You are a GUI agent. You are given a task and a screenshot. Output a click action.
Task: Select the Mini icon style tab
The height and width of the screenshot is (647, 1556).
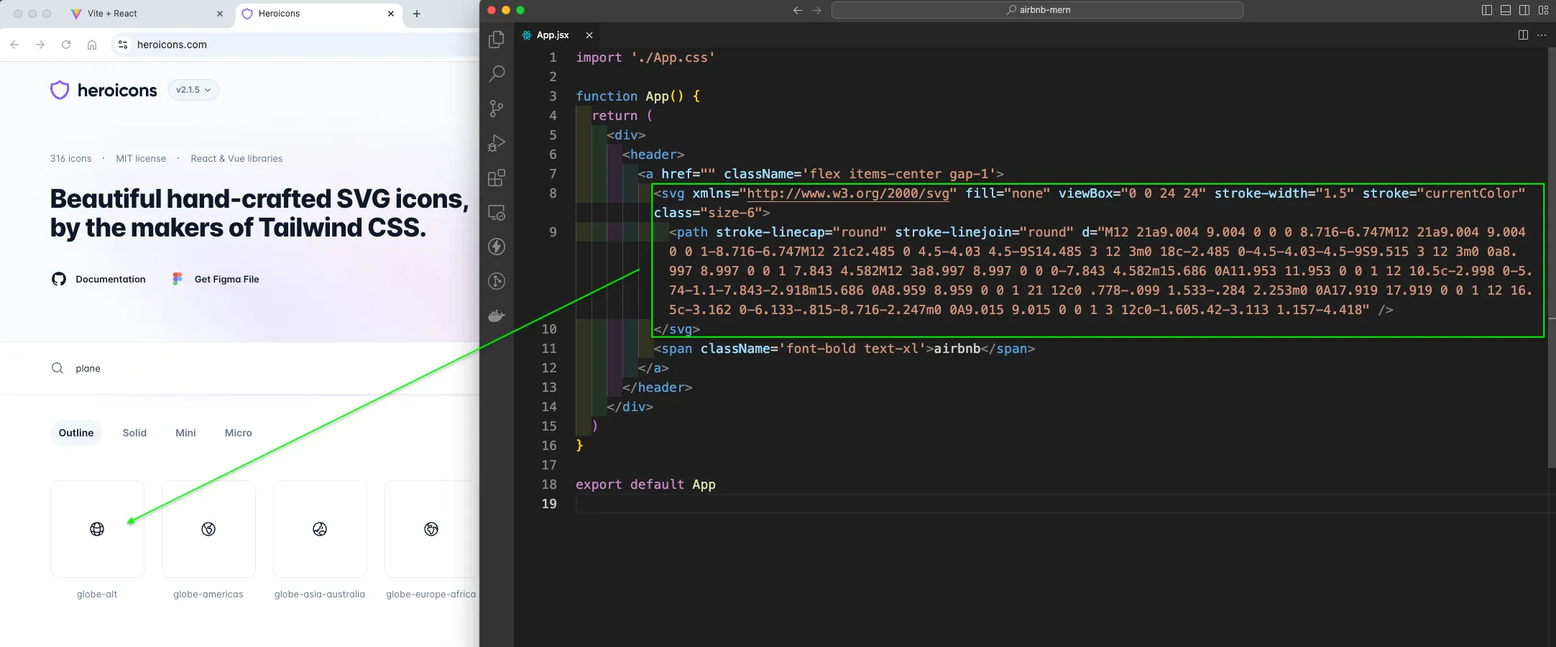(x=185, y=433)
